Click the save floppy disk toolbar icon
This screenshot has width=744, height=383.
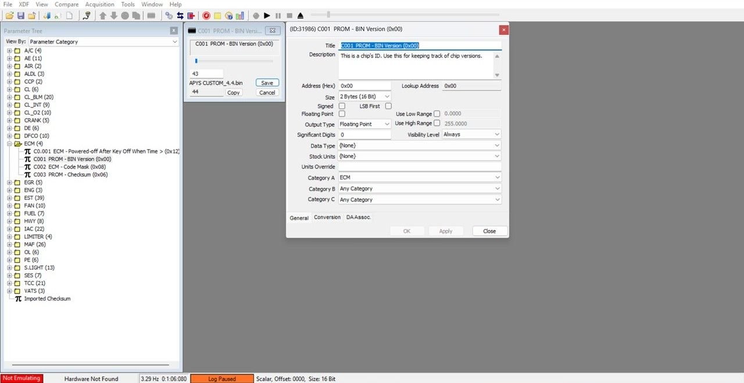point(21,16)
